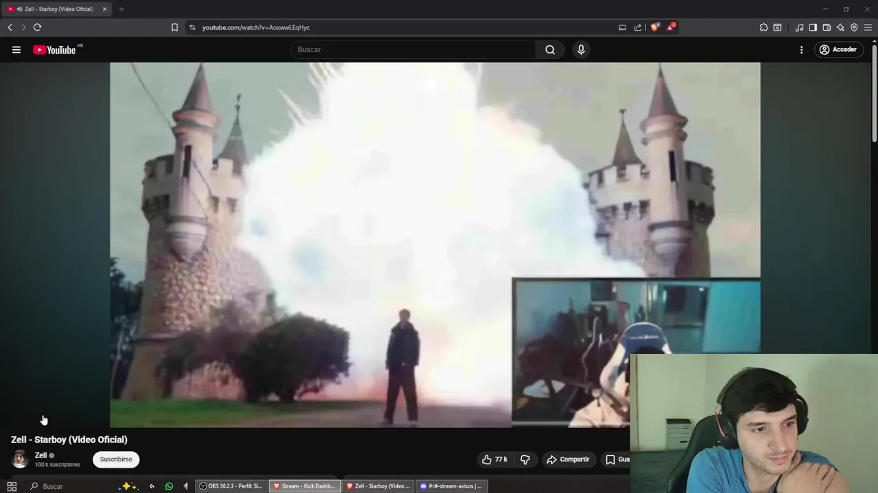The image size is (878, 493).
Task: Click the Suscribirse button
Action: coord(116,459)
